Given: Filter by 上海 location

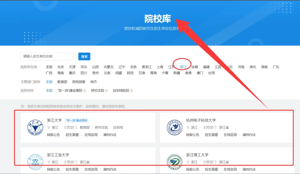Looking at the screenshot, I should 160,67.
